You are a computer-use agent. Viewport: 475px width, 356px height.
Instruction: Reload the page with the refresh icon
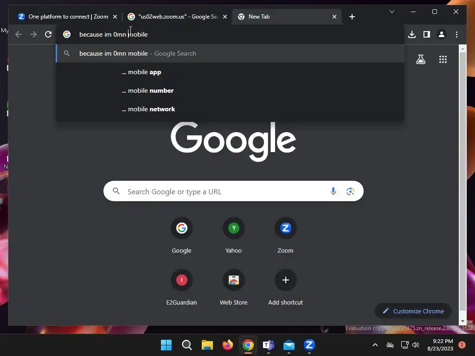coord(48,34)
